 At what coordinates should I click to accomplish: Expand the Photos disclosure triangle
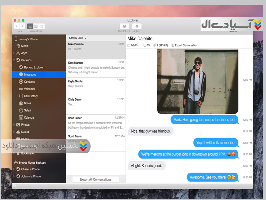(14, 125)
